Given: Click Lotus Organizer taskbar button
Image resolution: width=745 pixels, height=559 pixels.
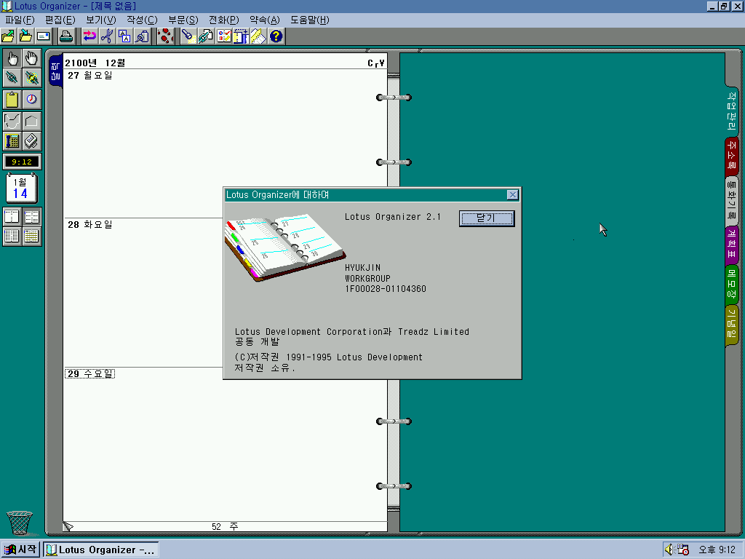Looking at the screenshot, I should point(100,550).
